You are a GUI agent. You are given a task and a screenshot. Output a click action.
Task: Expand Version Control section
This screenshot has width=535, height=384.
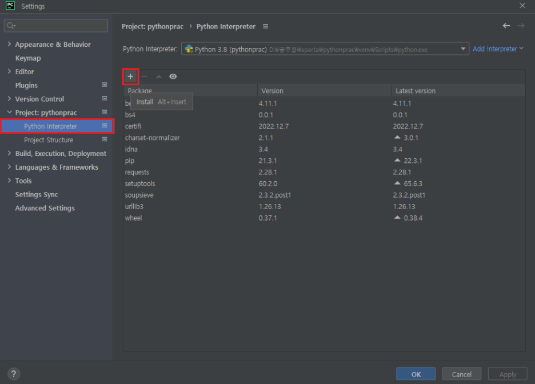(9, 98)
